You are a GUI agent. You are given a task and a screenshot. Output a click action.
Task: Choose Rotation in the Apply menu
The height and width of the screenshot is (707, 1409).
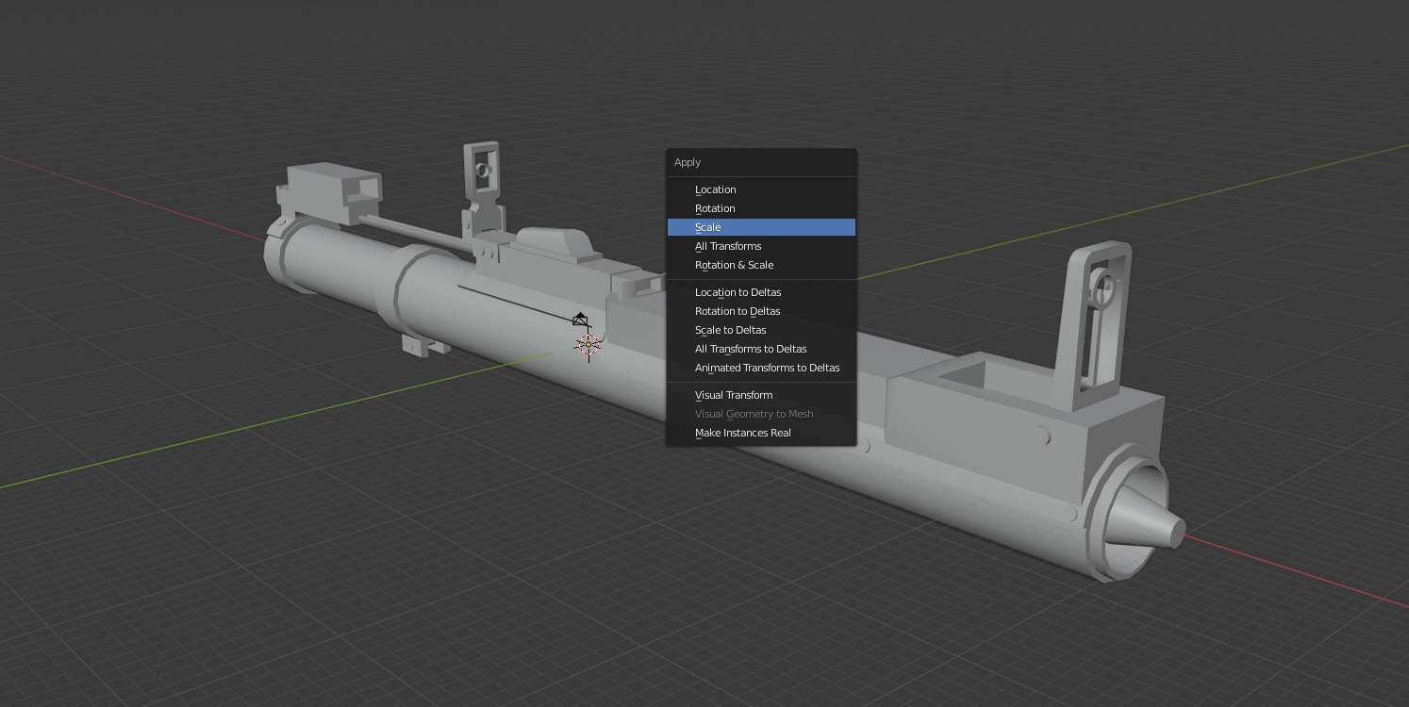click(x=714, y=208)
